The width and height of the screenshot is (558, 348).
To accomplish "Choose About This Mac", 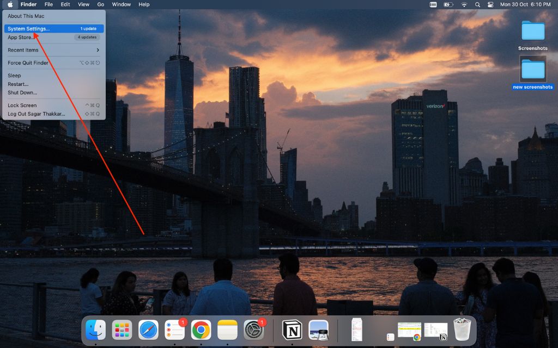I will tap(26, 16).
